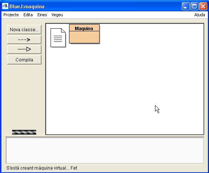This screenshot has width=209, height=173.
Task: Click the Nova classe... button
Action: tap(24, 29)
